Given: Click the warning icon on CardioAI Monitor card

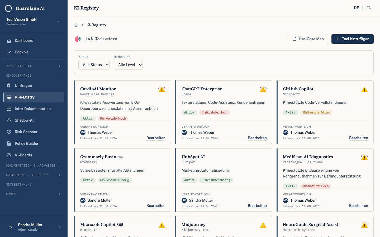Looking at the screenshot, I should pyautogui.click(x=162, y=90).
